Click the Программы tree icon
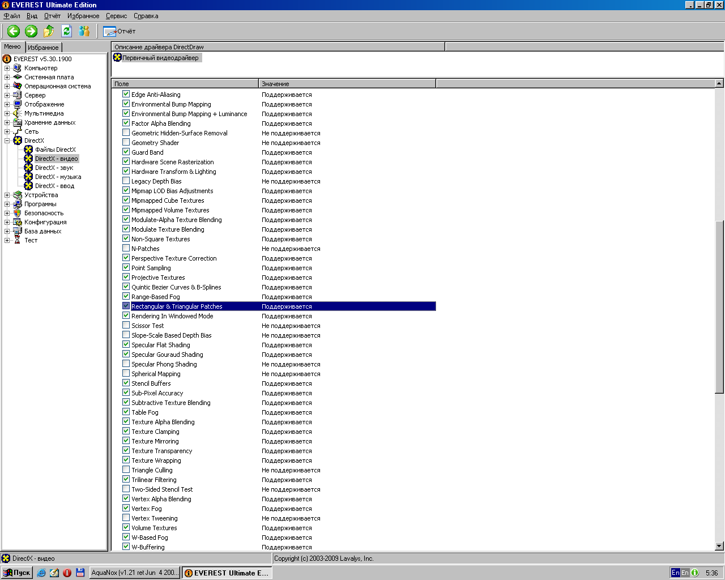The width and height of the screenshot is (725, 580). (x=18, y=204)
